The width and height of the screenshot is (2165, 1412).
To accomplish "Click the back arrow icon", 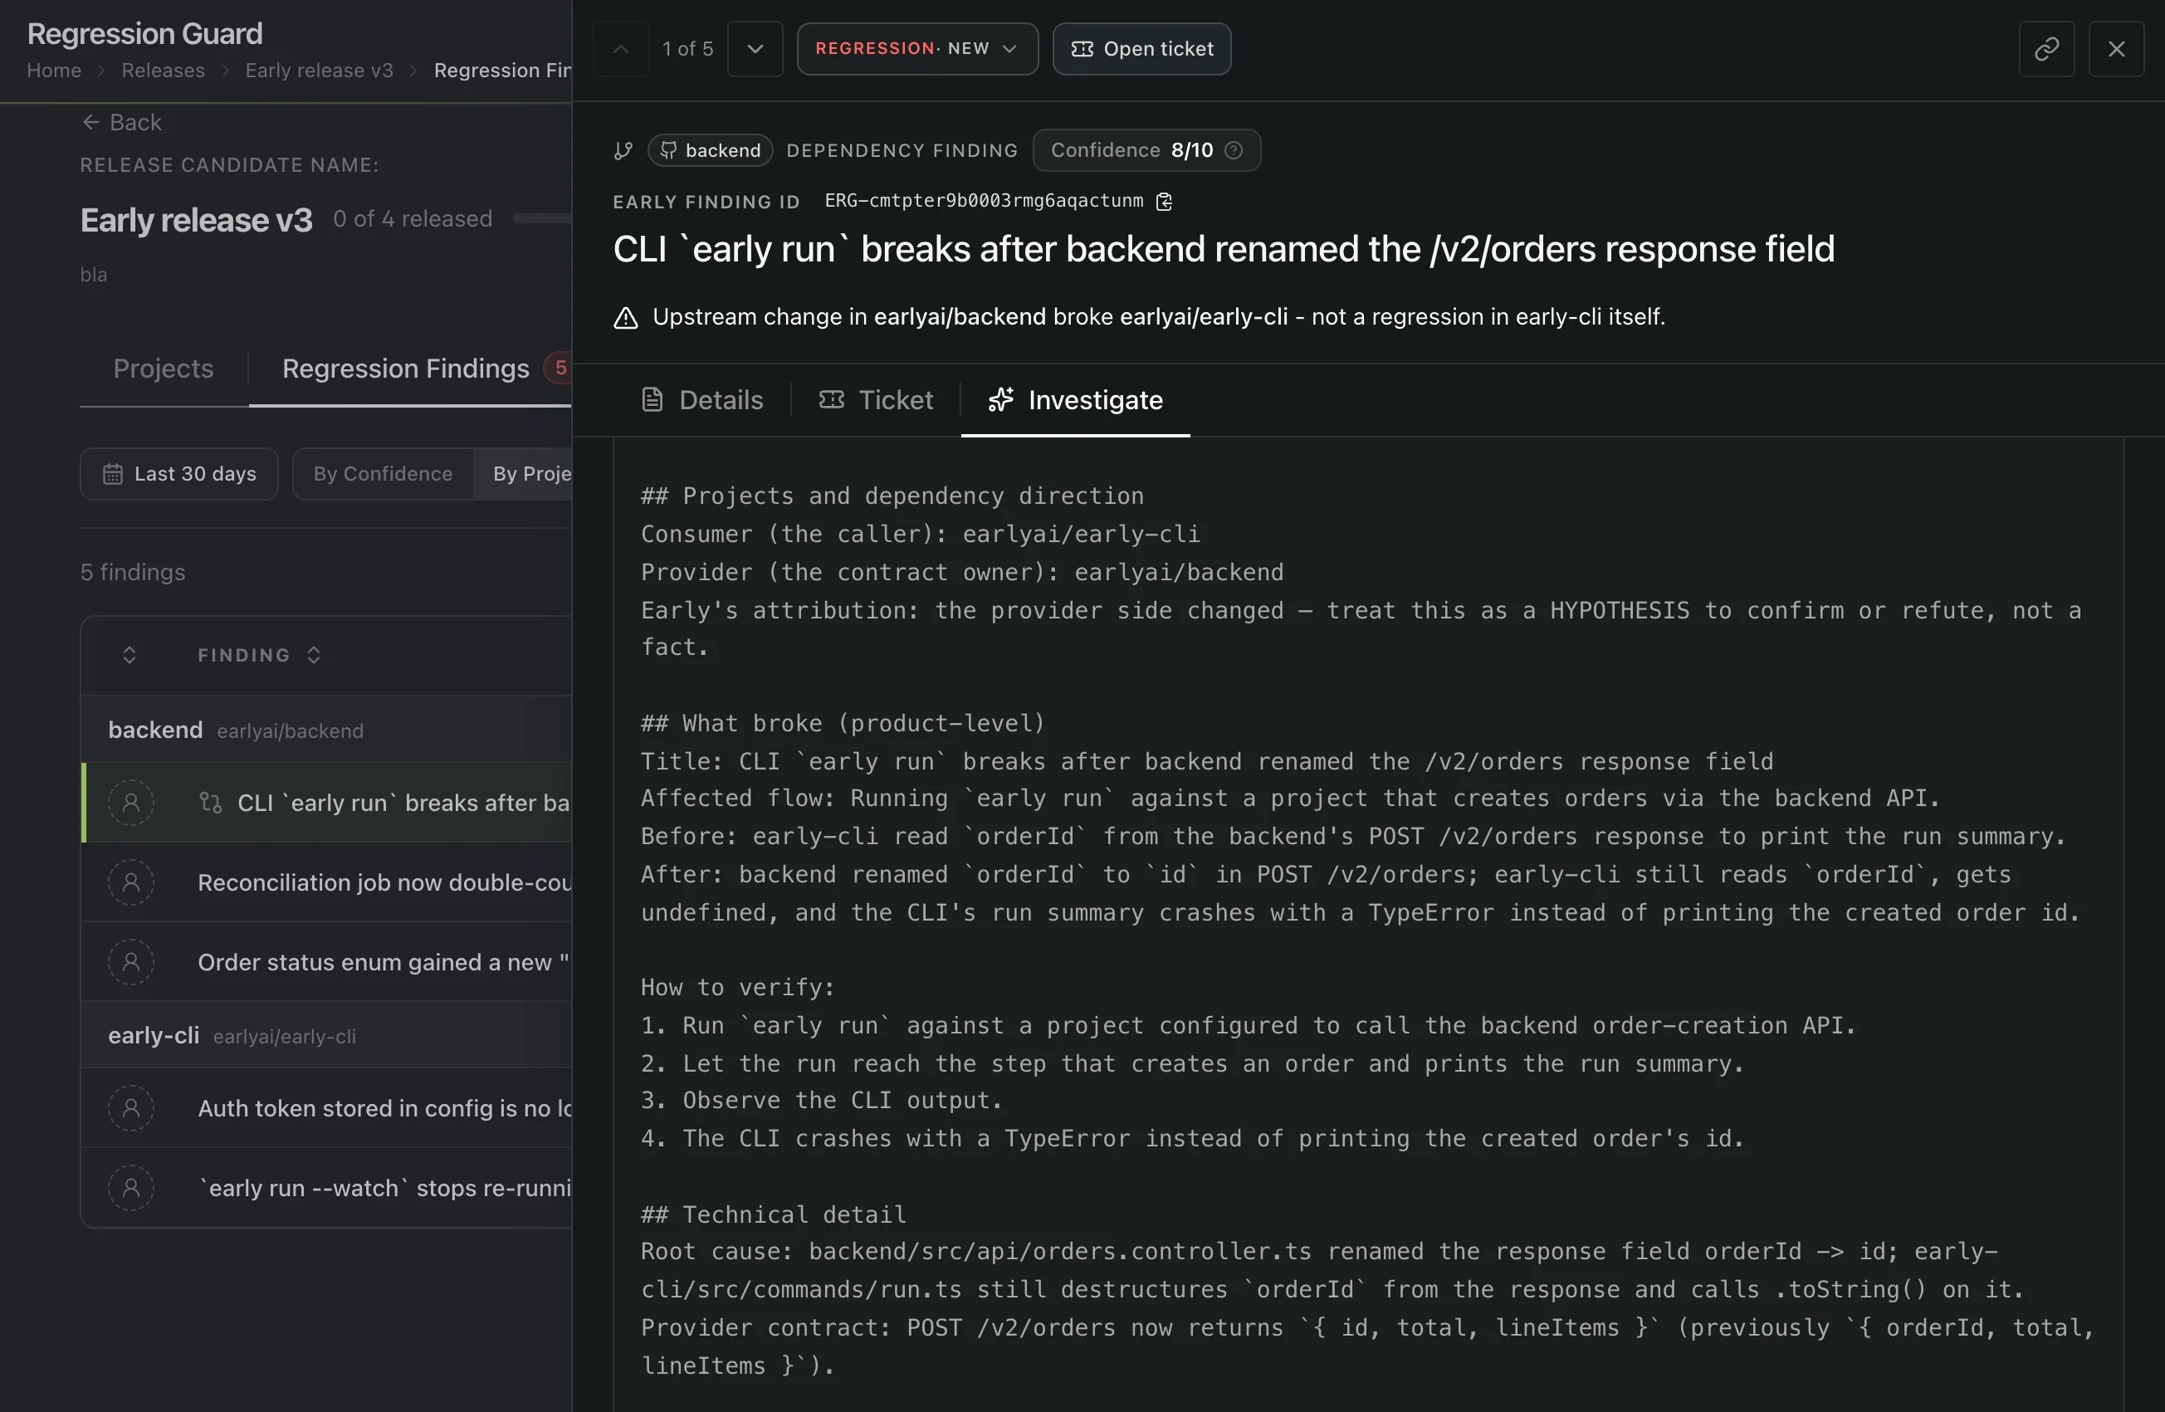I will point(90,122).
